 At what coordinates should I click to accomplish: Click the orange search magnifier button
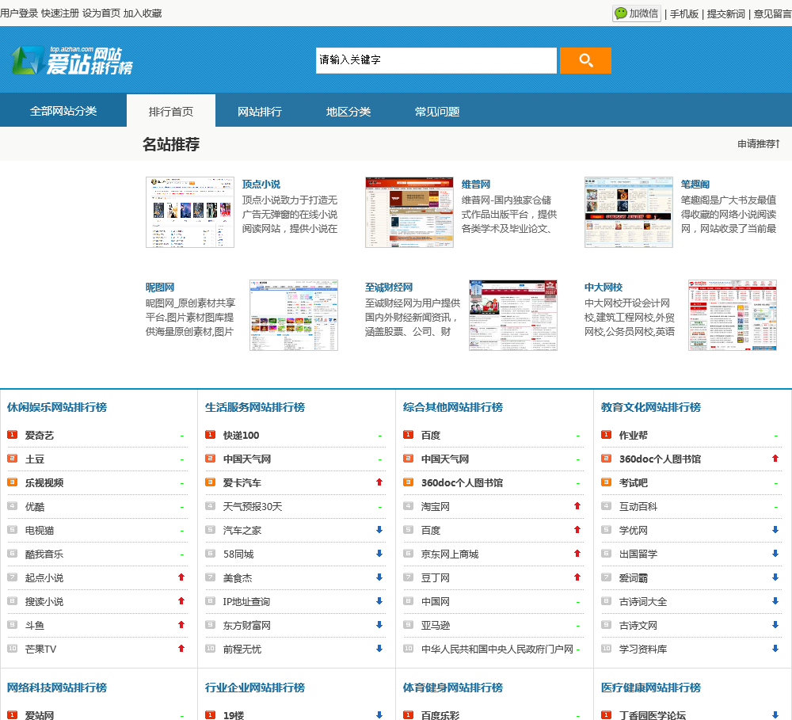point(585,61)
